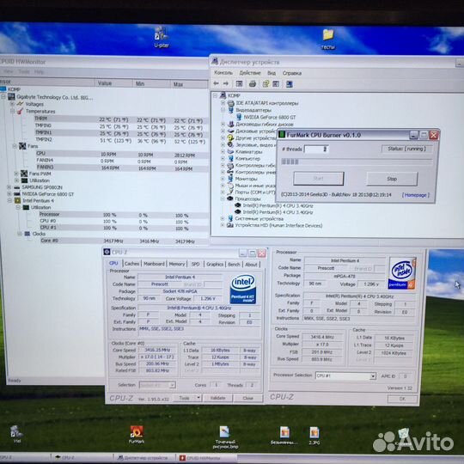Open the тесты desktop folder
This screenshot has width=464, height=464.
click(x=328, y=39)
